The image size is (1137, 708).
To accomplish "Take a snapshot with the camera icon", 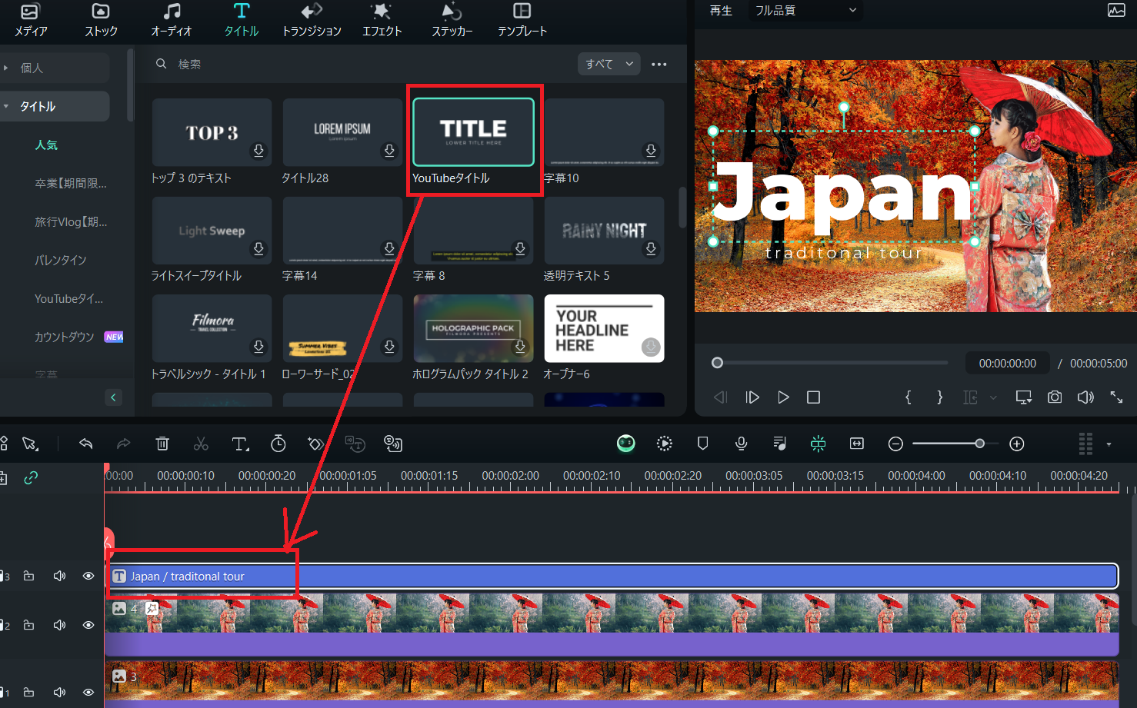I will [1055, 397].
